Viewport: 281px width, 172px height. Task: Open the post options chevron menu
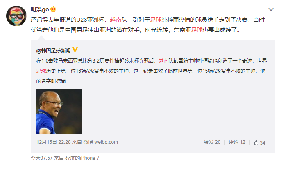(271, 9)
